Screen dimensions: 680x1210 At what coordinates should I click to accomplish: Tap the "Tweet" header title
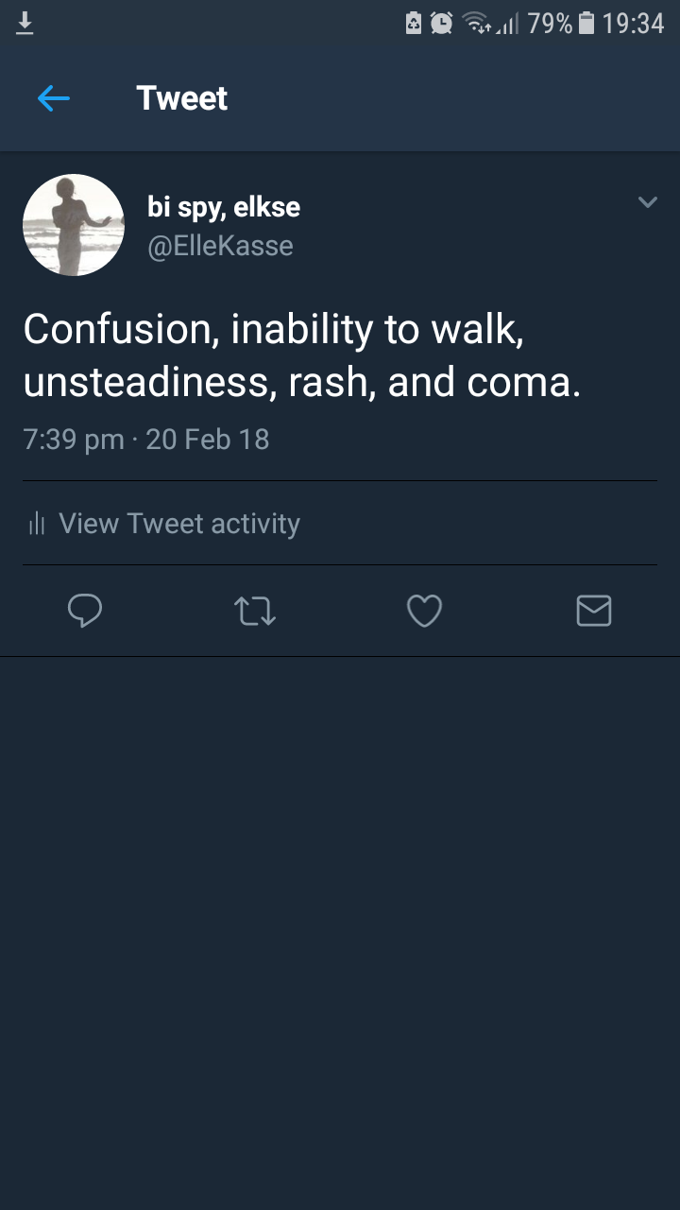tap(181, 98)
